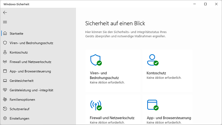The width and height of the screenshot is (222, 125).
Task: Click the Kontoschutz person icon in sidebar
Action: pyautogui.click(x=5, y=52)
